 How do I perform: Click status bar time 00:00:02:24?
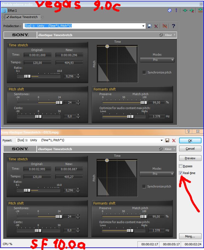pos(193,244)
